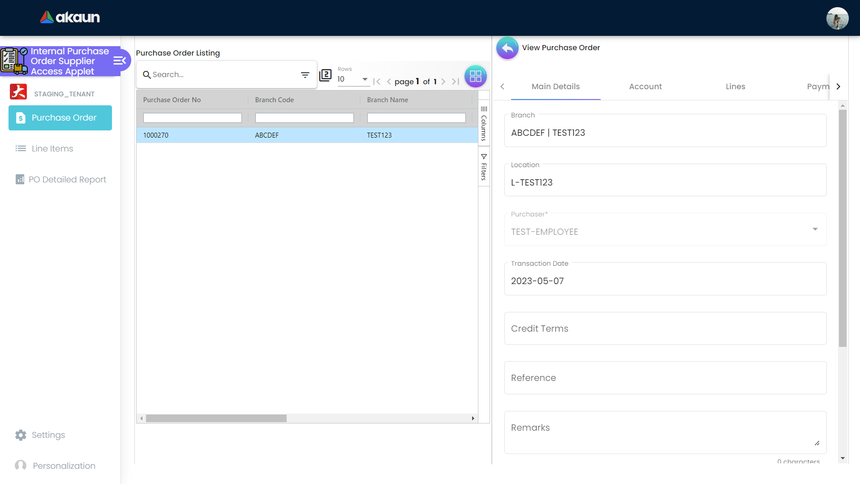Open the Filters side panel
This screenshot has height=484, width=860.
[484, 167]
